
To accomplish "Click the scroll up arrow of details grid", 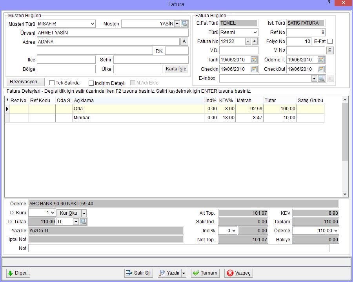I will [x=345, y=100].
